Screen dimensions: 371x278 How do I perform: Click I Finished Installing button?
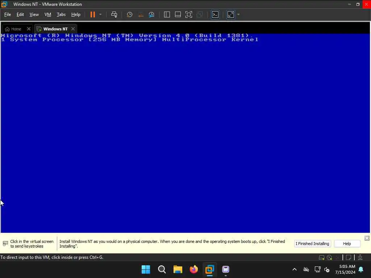312,244
